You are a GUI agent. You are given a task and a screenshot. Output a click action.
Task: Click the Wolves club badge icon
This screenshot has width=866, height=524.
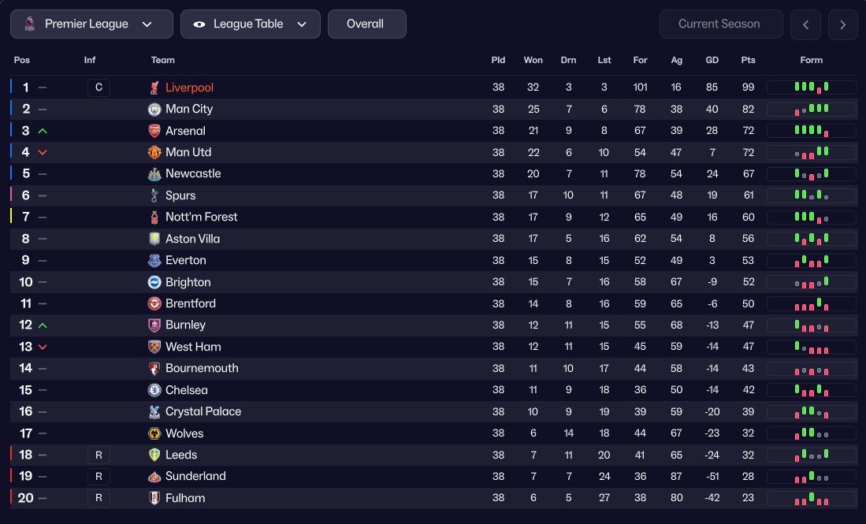coord(154,434)
